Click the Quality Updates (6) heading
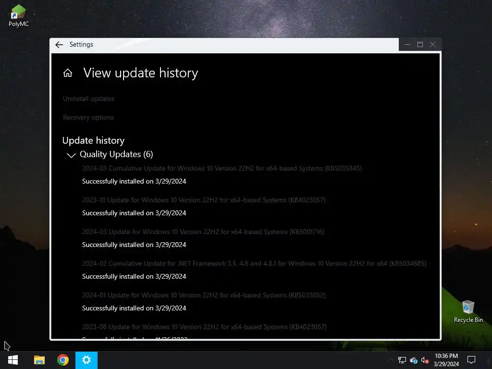Viewport: 492px width, 369px height. (116, 154)
